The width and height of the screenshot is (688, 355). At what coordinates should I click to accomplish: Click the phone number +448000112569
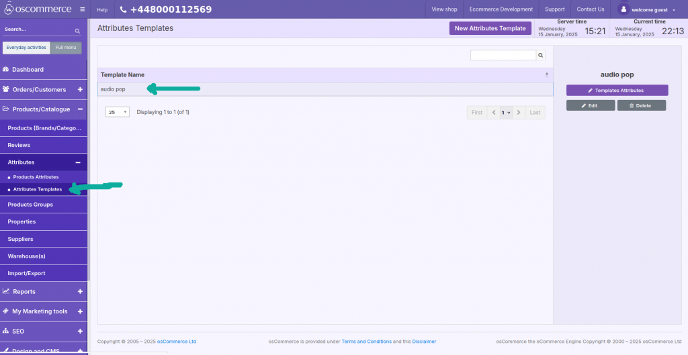tap(171, 9)
